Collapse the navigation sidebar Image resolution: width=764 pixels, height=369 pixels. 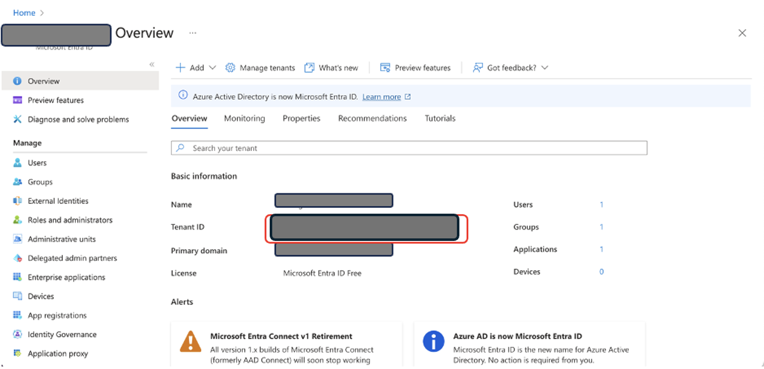[152, 64]
